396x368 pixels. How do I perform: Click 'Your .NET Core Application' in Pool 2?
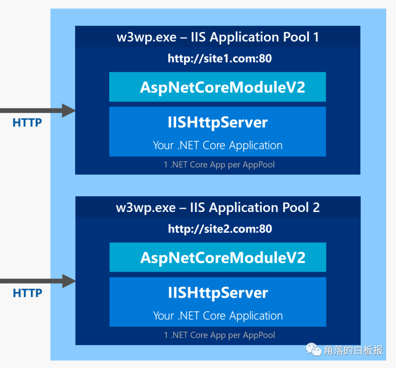coord(218,316)
